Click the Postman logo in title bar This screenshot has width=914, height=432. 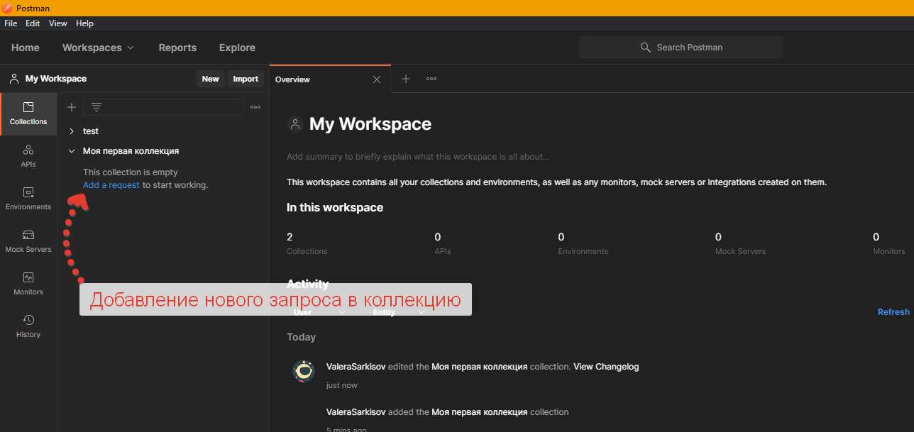tap(7, 8)
